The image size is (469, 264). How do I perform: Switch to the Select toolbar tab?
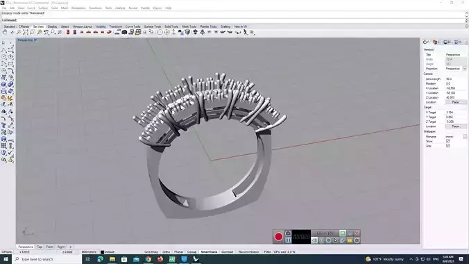coord(65,26)
